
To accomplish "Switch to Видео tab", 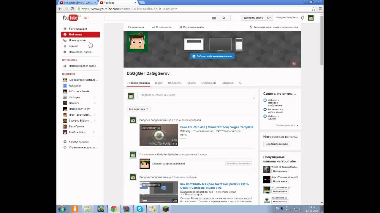I will pyautogui.click(x=159, y=83).
